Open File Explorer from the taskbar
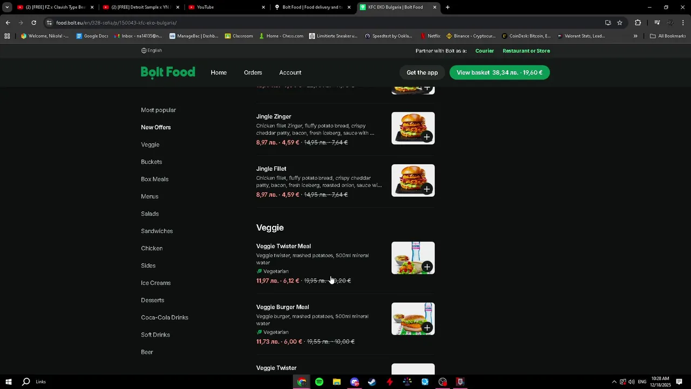Image resolution: width=691 pixels, height=389 pixels. 337,382
